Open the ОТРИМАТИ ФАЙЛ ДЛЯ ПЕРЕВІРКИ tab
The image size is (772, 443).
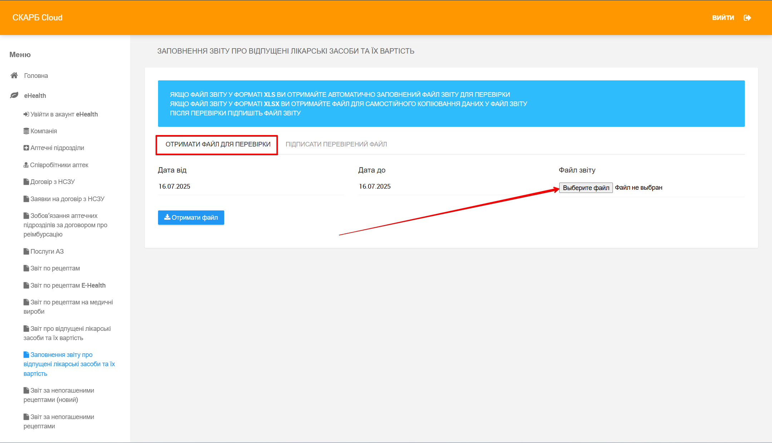point(218,144)
